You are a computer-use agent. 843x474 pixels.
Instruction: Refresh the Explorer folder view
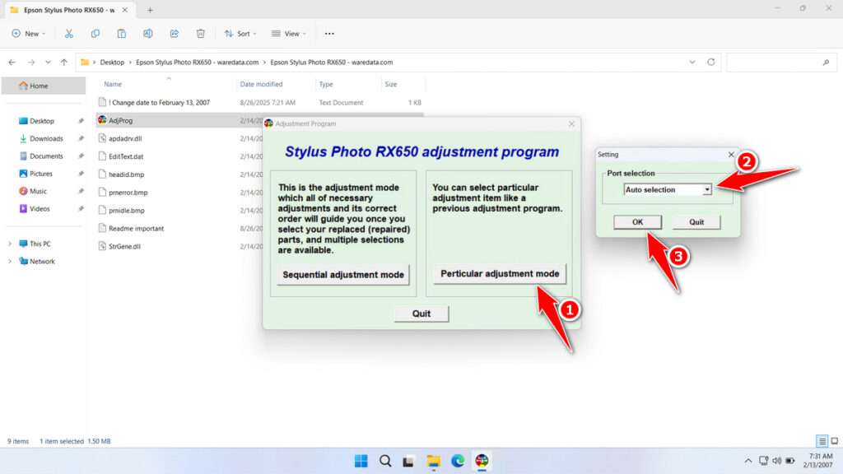tap(710, 63)
